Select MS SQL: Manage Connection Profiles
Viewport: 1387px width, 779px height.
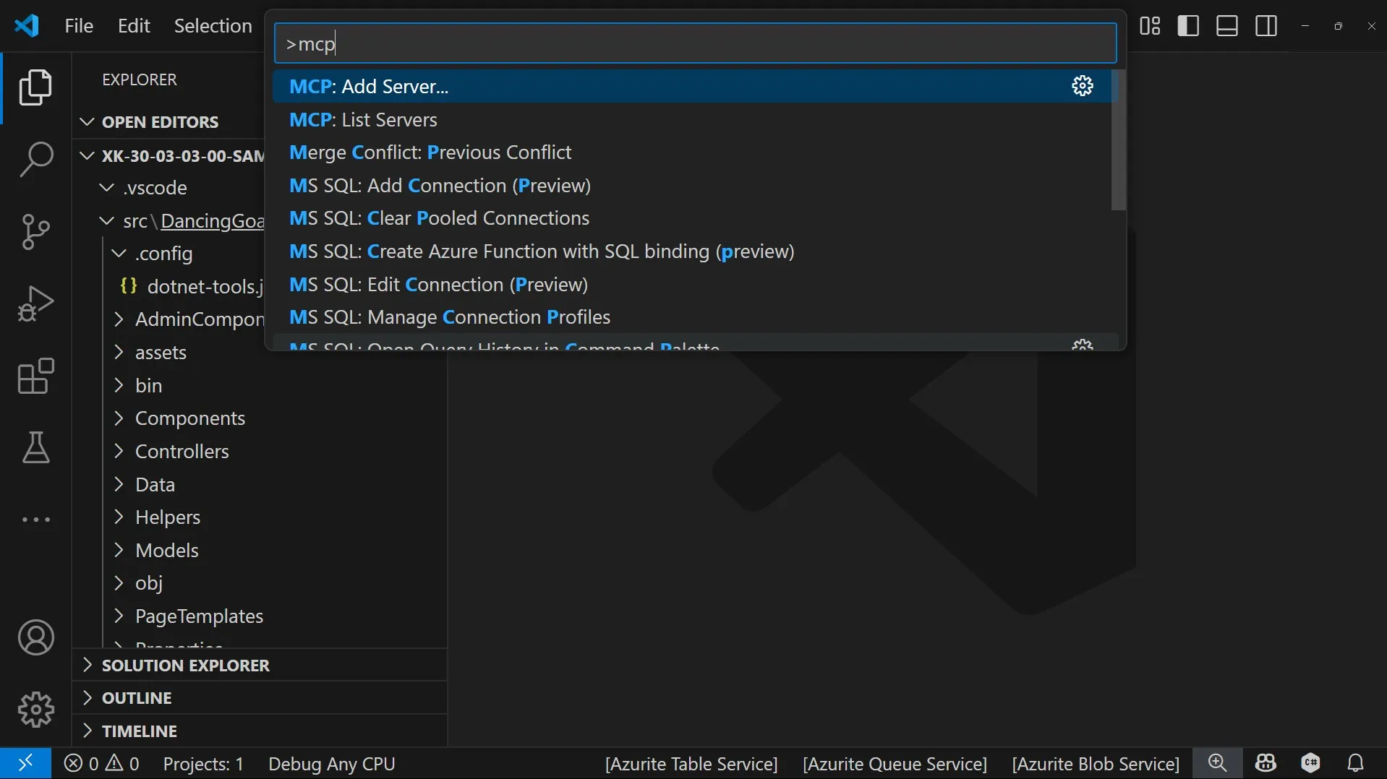(692, 317)
